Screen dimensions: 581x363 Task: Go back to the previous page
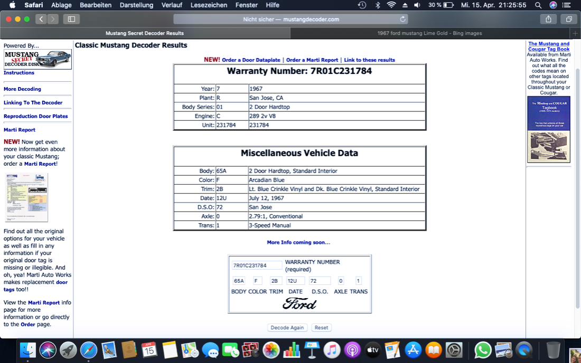point(41,19)
